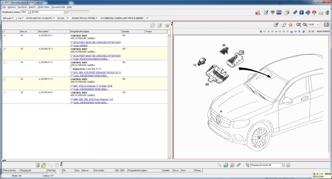Tick checkbox for part A 222 900 30 11
The width and height of the screenshot is (332, 179).
point(5,36)
